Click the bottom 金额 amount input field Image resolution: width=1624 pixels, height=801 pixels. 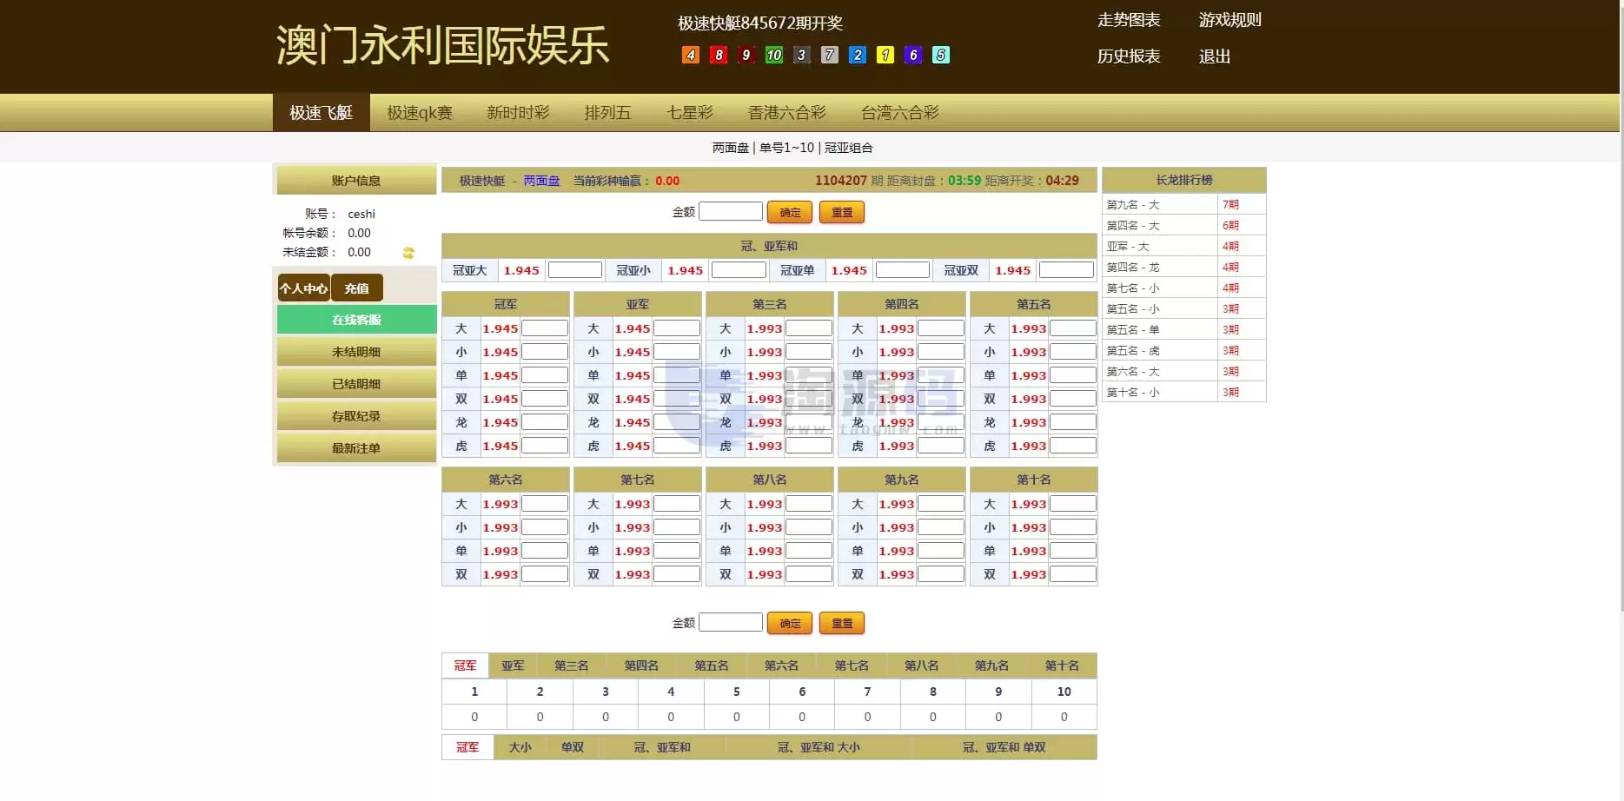pyautogui.click(x=731, y=622)
